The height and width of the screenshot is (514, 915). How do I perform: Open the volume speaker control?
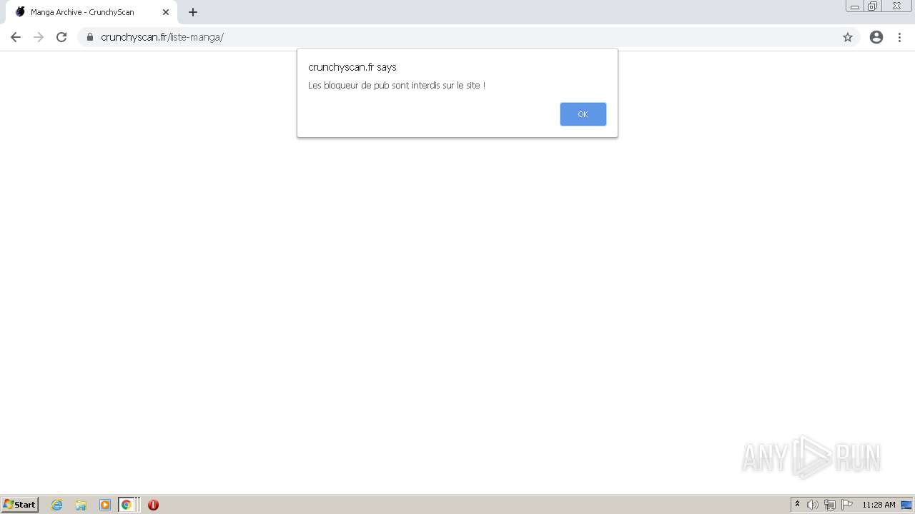(x=813, y=505)
